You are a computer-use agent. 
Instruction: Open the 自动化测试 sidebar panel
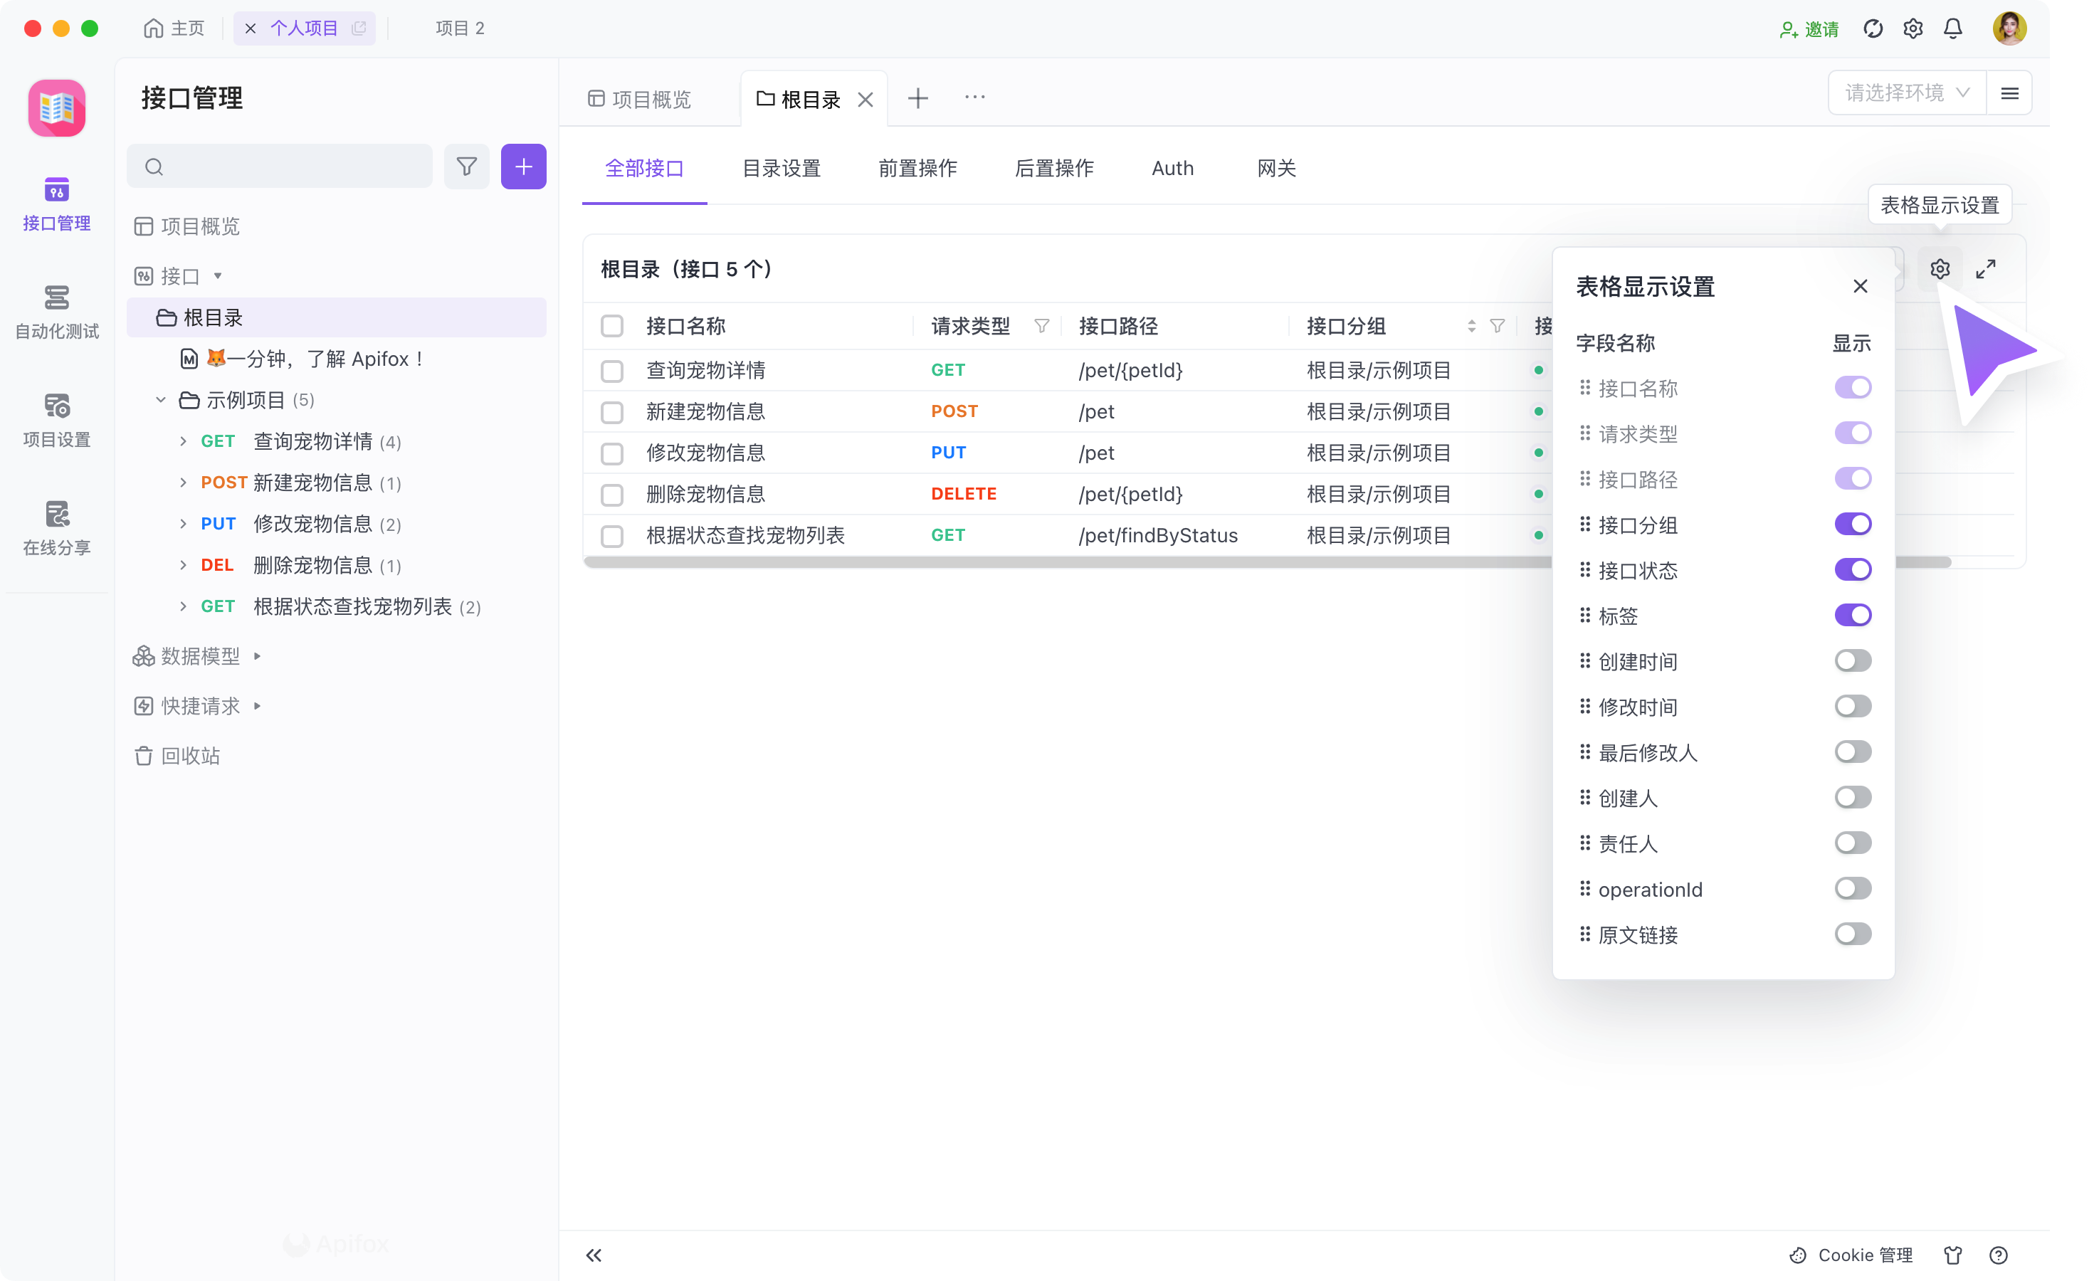point(56,311)
